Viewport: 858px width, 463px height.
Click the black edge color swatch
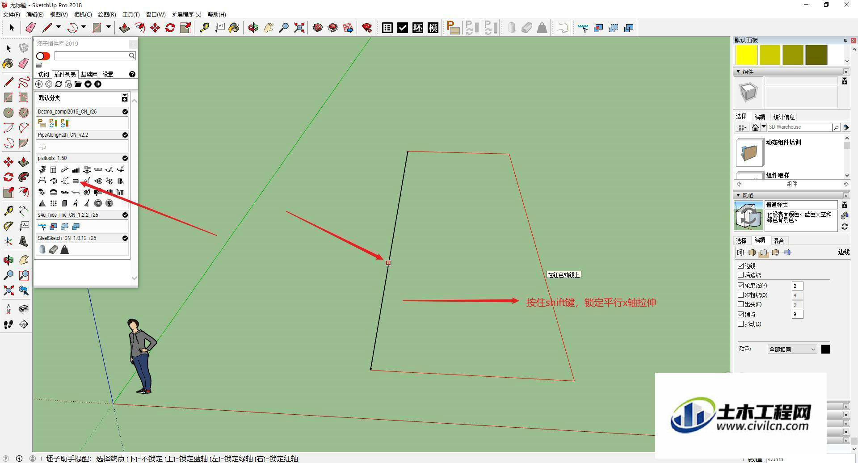click(x=825, y=349)
